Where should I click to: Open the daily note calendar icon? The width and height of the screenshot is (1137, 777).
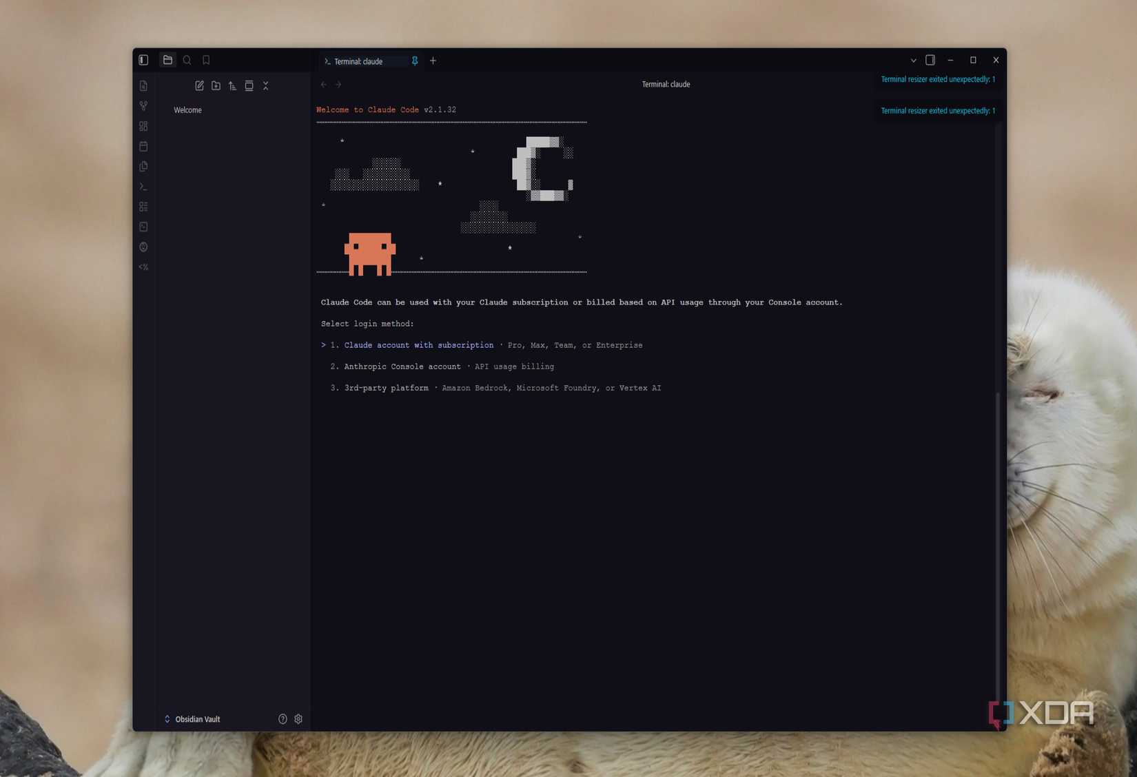pyautogui.click(x=143, y=146)
